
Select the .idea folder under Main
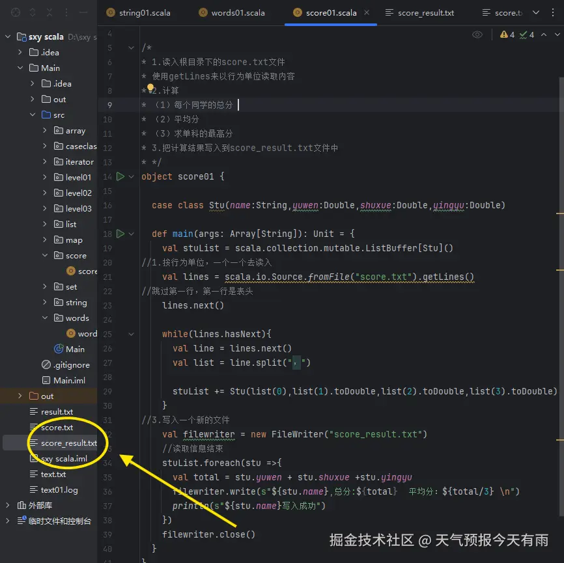57,83
